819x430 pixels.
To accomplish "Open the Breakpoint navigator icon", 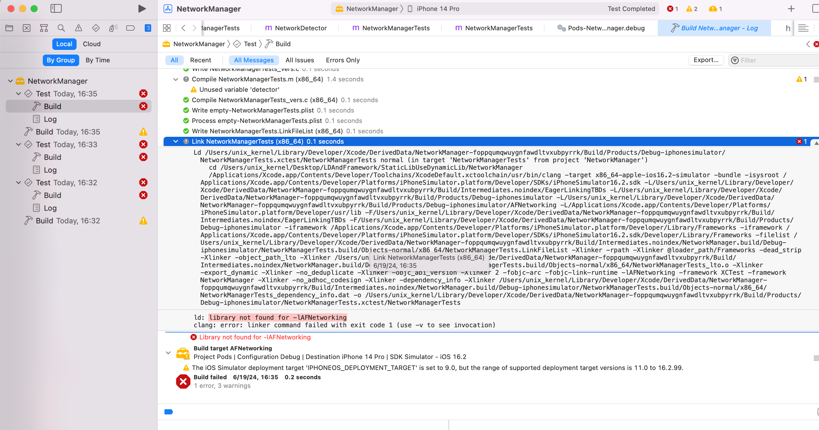I will tap(130, 28).
